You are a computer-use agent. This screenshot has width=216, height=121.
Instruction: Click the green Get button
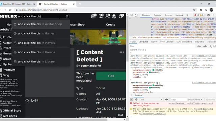[x=111, y=76]
